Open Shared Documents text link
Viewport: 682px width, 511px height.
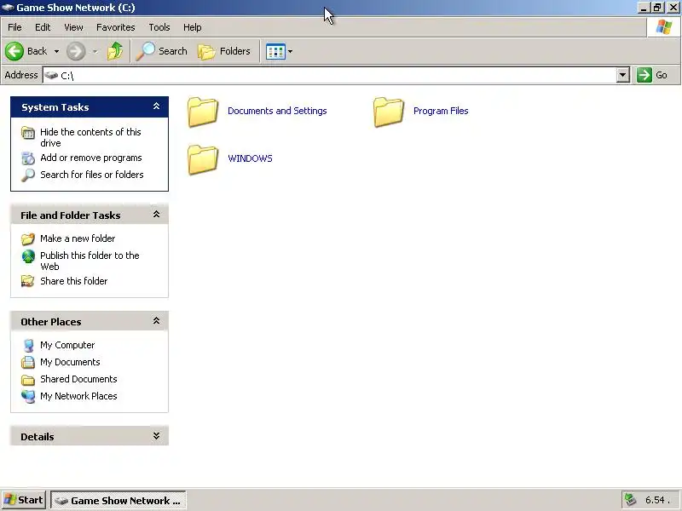coord(78,379)
